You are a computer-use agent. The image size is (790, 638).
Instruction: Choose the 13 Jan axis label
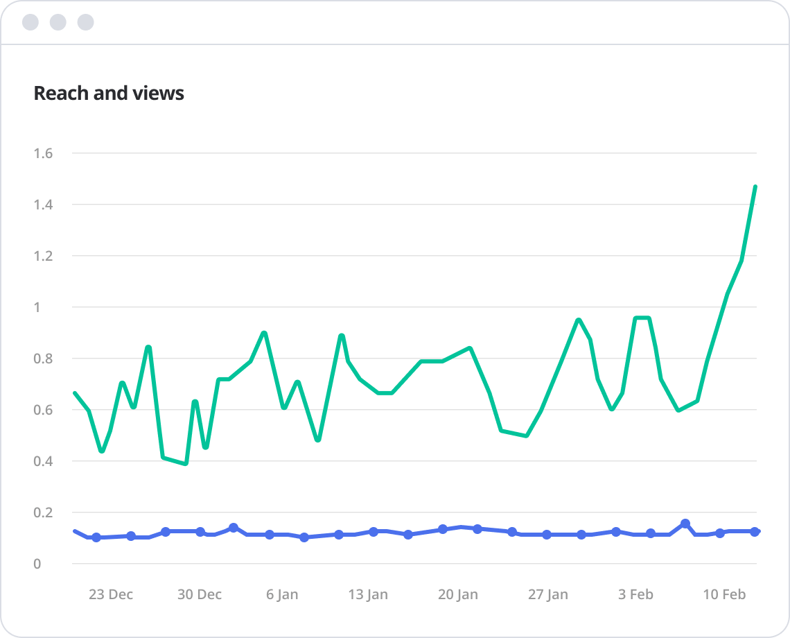368,594
